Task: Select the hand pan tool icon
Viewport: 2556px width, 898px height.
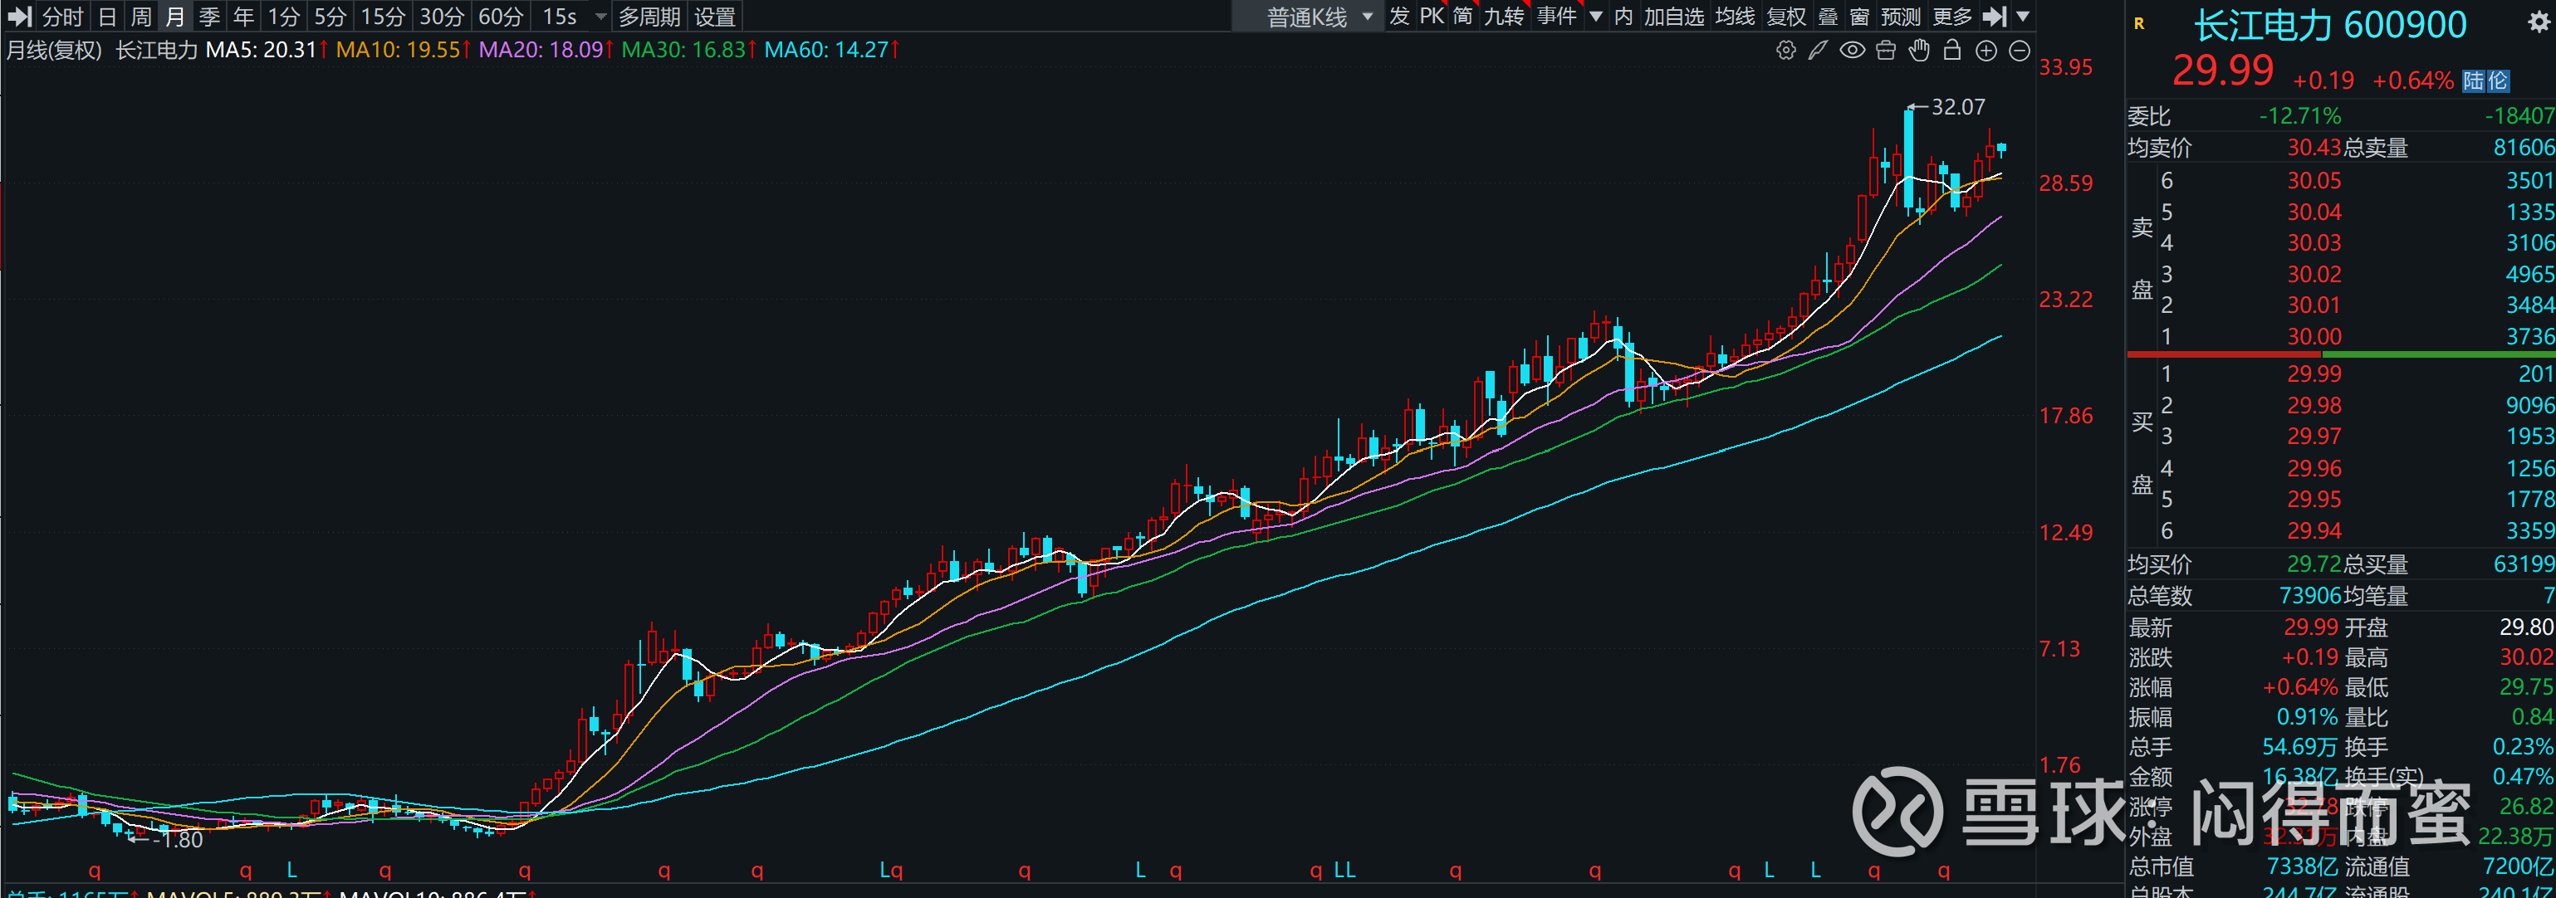Action: 1919,51
